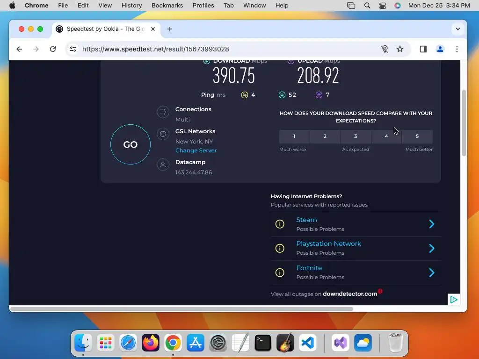
Task: Click the AdChoices icon at bottom right
Action: [454, 300]
